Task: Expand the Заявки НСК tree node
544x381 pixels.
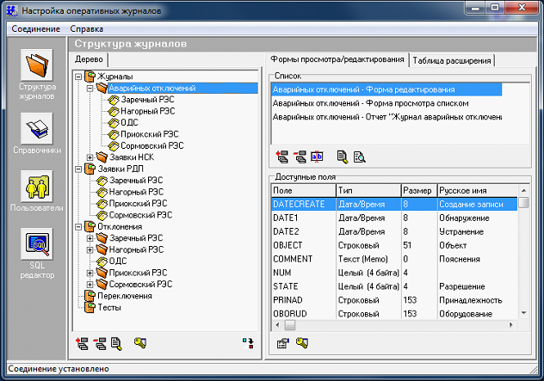Action: coord(91,157)
